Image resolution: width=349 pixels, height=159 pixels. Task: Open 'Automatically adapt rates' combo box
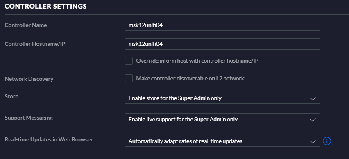(x=222, y=141)
